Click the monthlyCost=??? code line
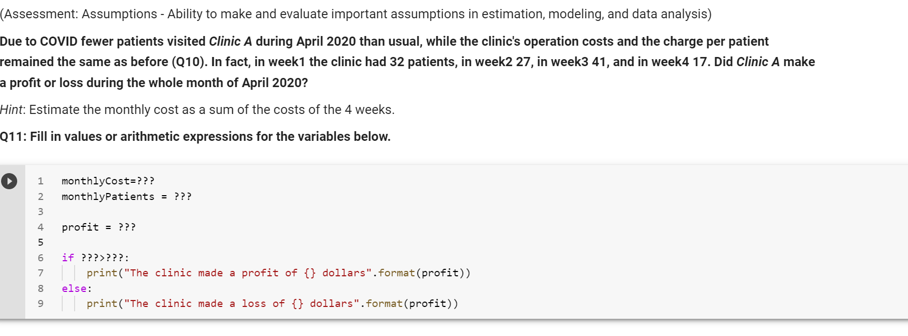 click(108, 181)
